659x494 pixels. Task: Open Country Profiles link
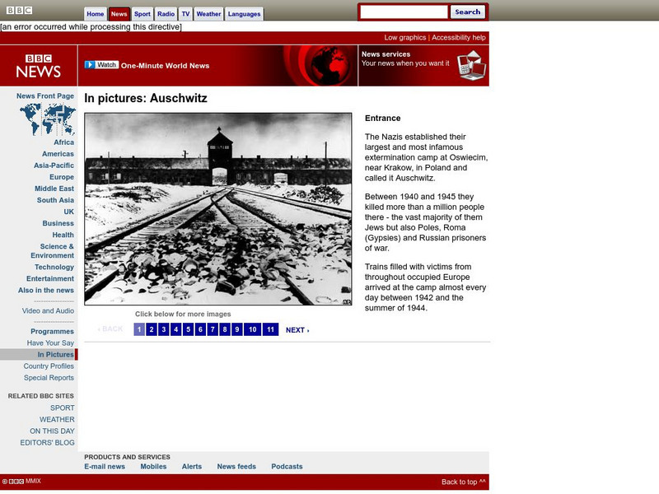(x=49, y=366)
